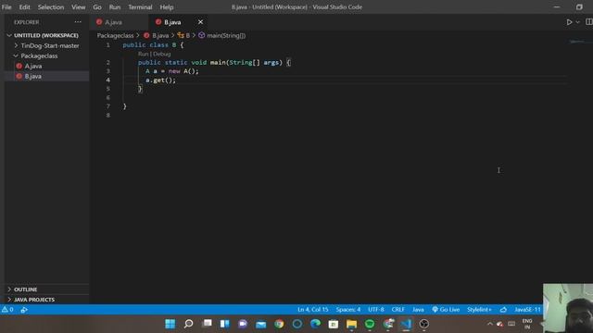Open Microsoft Edge from taskbar

point(315,324)
